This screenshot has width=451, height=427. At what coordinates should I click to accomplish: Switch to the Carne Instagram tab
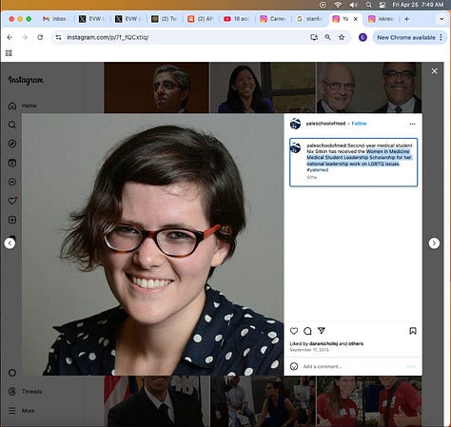click(x=273, y=19)
